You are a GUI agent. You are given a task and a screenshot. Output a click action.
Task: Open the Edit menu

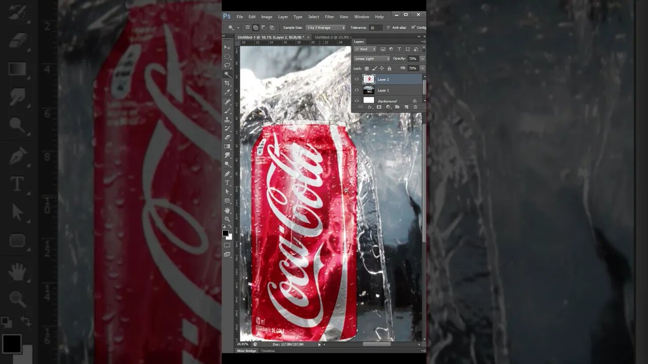(252, 17)
